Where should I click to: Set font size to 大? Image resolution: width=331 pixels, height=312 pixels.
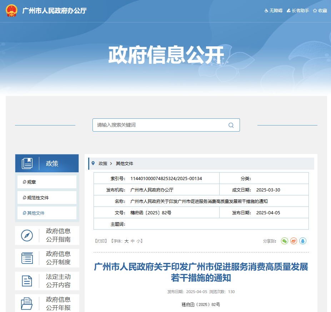click(126, 241)
